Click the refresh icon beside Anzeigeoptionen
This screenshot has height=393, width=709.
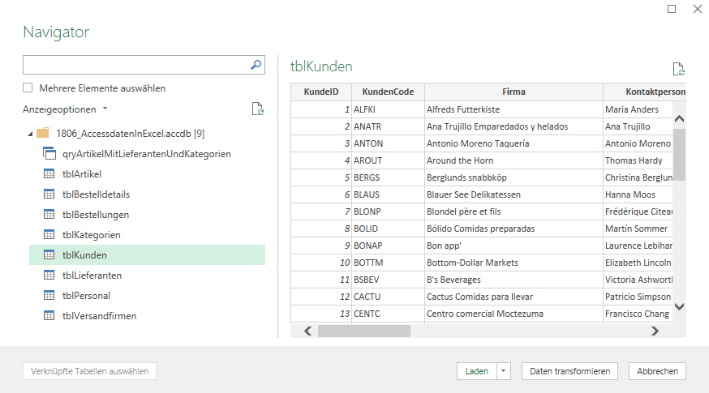[257, 109]
